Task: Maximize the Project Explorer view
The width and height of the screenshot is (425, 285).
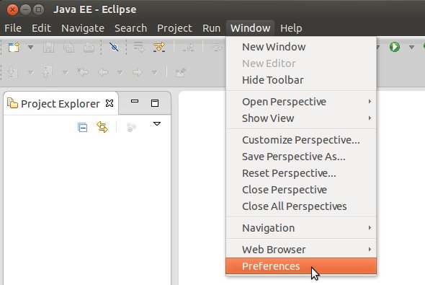Action: (x=155, y=103)
